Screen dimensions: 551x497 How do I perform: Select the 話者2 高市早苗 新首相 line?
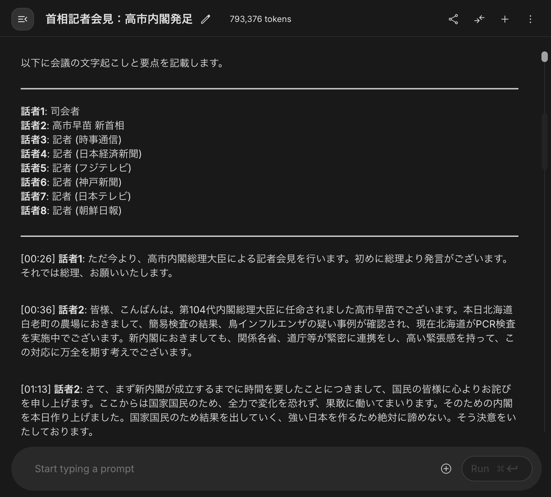click(72, 125)
